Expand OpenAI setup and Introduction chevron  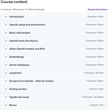tap(6, 25)
